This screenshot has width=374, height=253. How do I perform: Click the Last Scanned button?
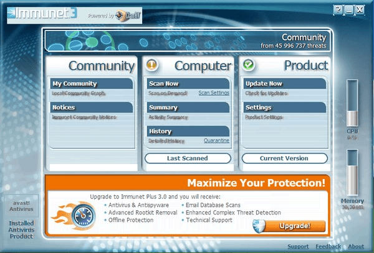[x=188, y=159]
